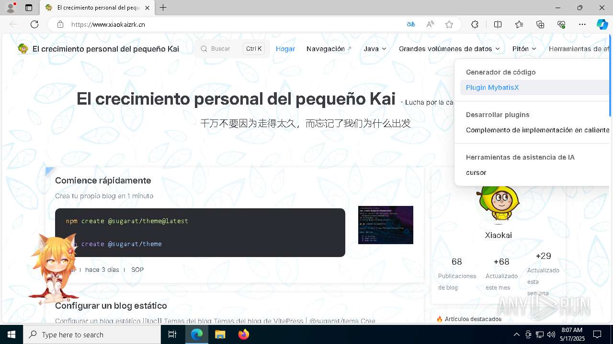Click the '68' Publicaciones de blog count
This screenshot has width=613, height=344.
tap(457, 262)
